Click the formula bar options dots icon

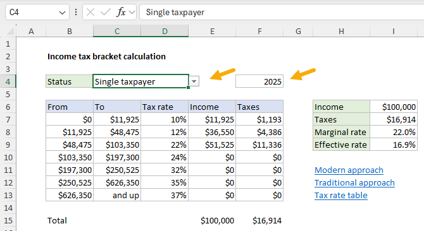[x=76, y=12]
